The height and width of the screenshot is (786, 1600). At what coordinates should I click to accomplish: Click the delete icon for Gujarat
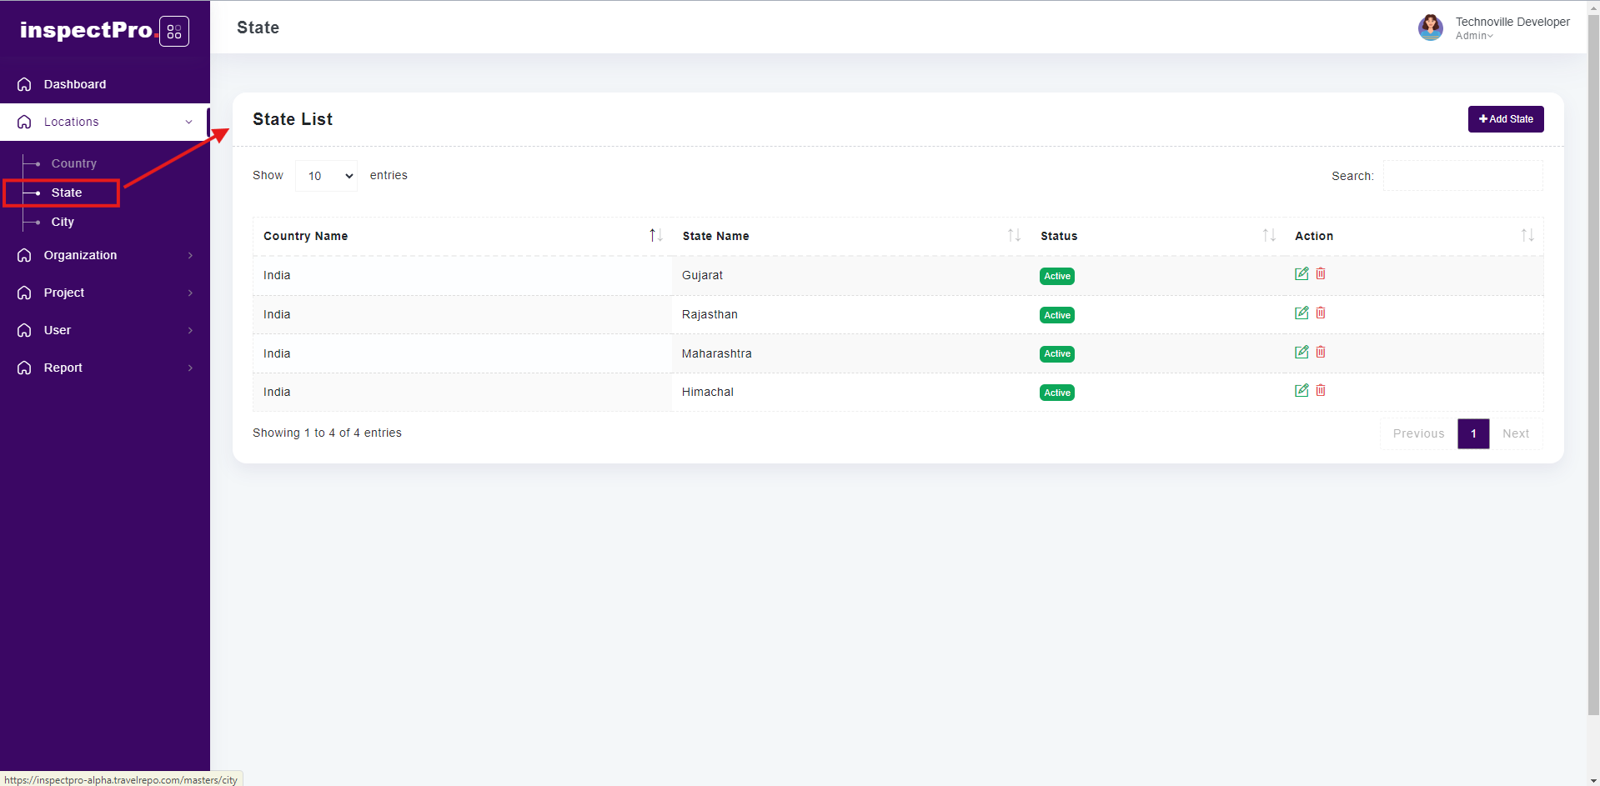[1321, 273]
